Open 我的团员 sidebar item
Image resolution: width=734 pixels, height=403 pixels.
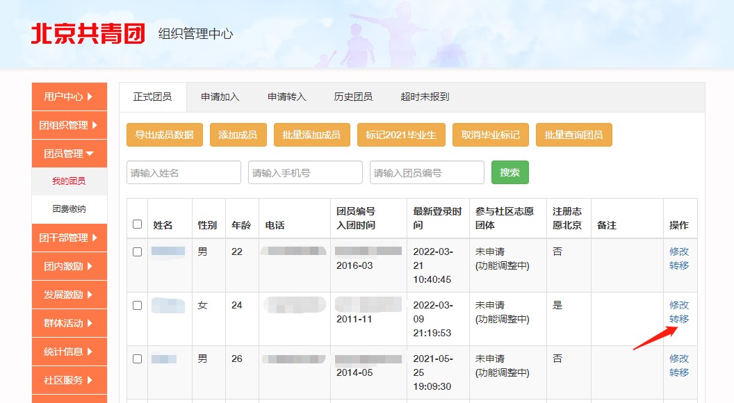click(x=69, y=181)
